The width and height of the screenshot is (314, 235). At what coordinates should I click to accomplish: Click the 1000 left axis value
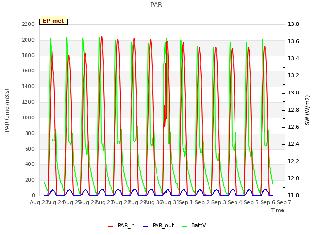(28, 117)
